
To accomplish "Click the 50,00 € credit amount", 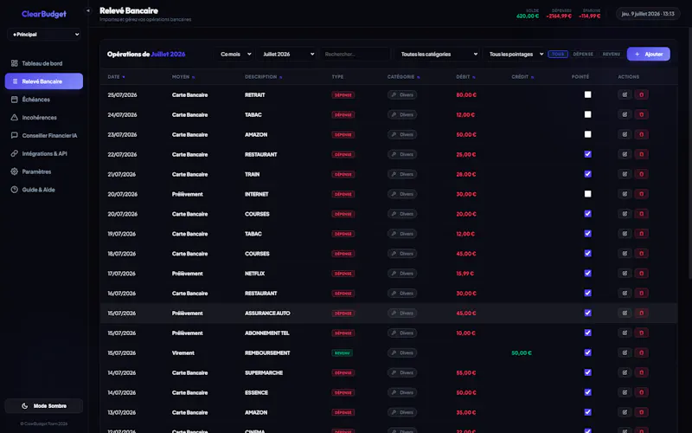I will point(522,353).
